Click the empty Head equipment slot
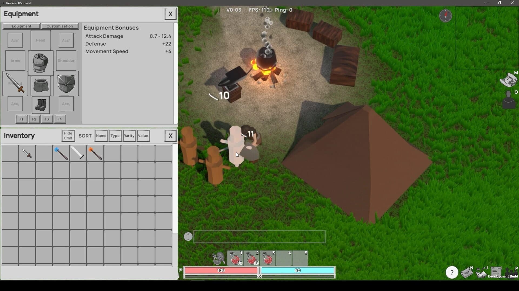This screenshot has width=519, height=291. point(41,40)
